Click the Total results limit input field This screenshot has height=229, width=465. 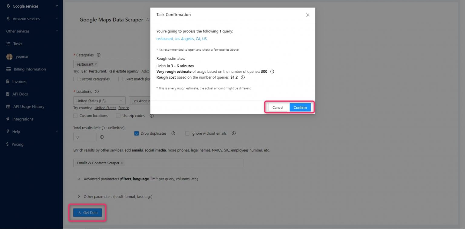85,137
